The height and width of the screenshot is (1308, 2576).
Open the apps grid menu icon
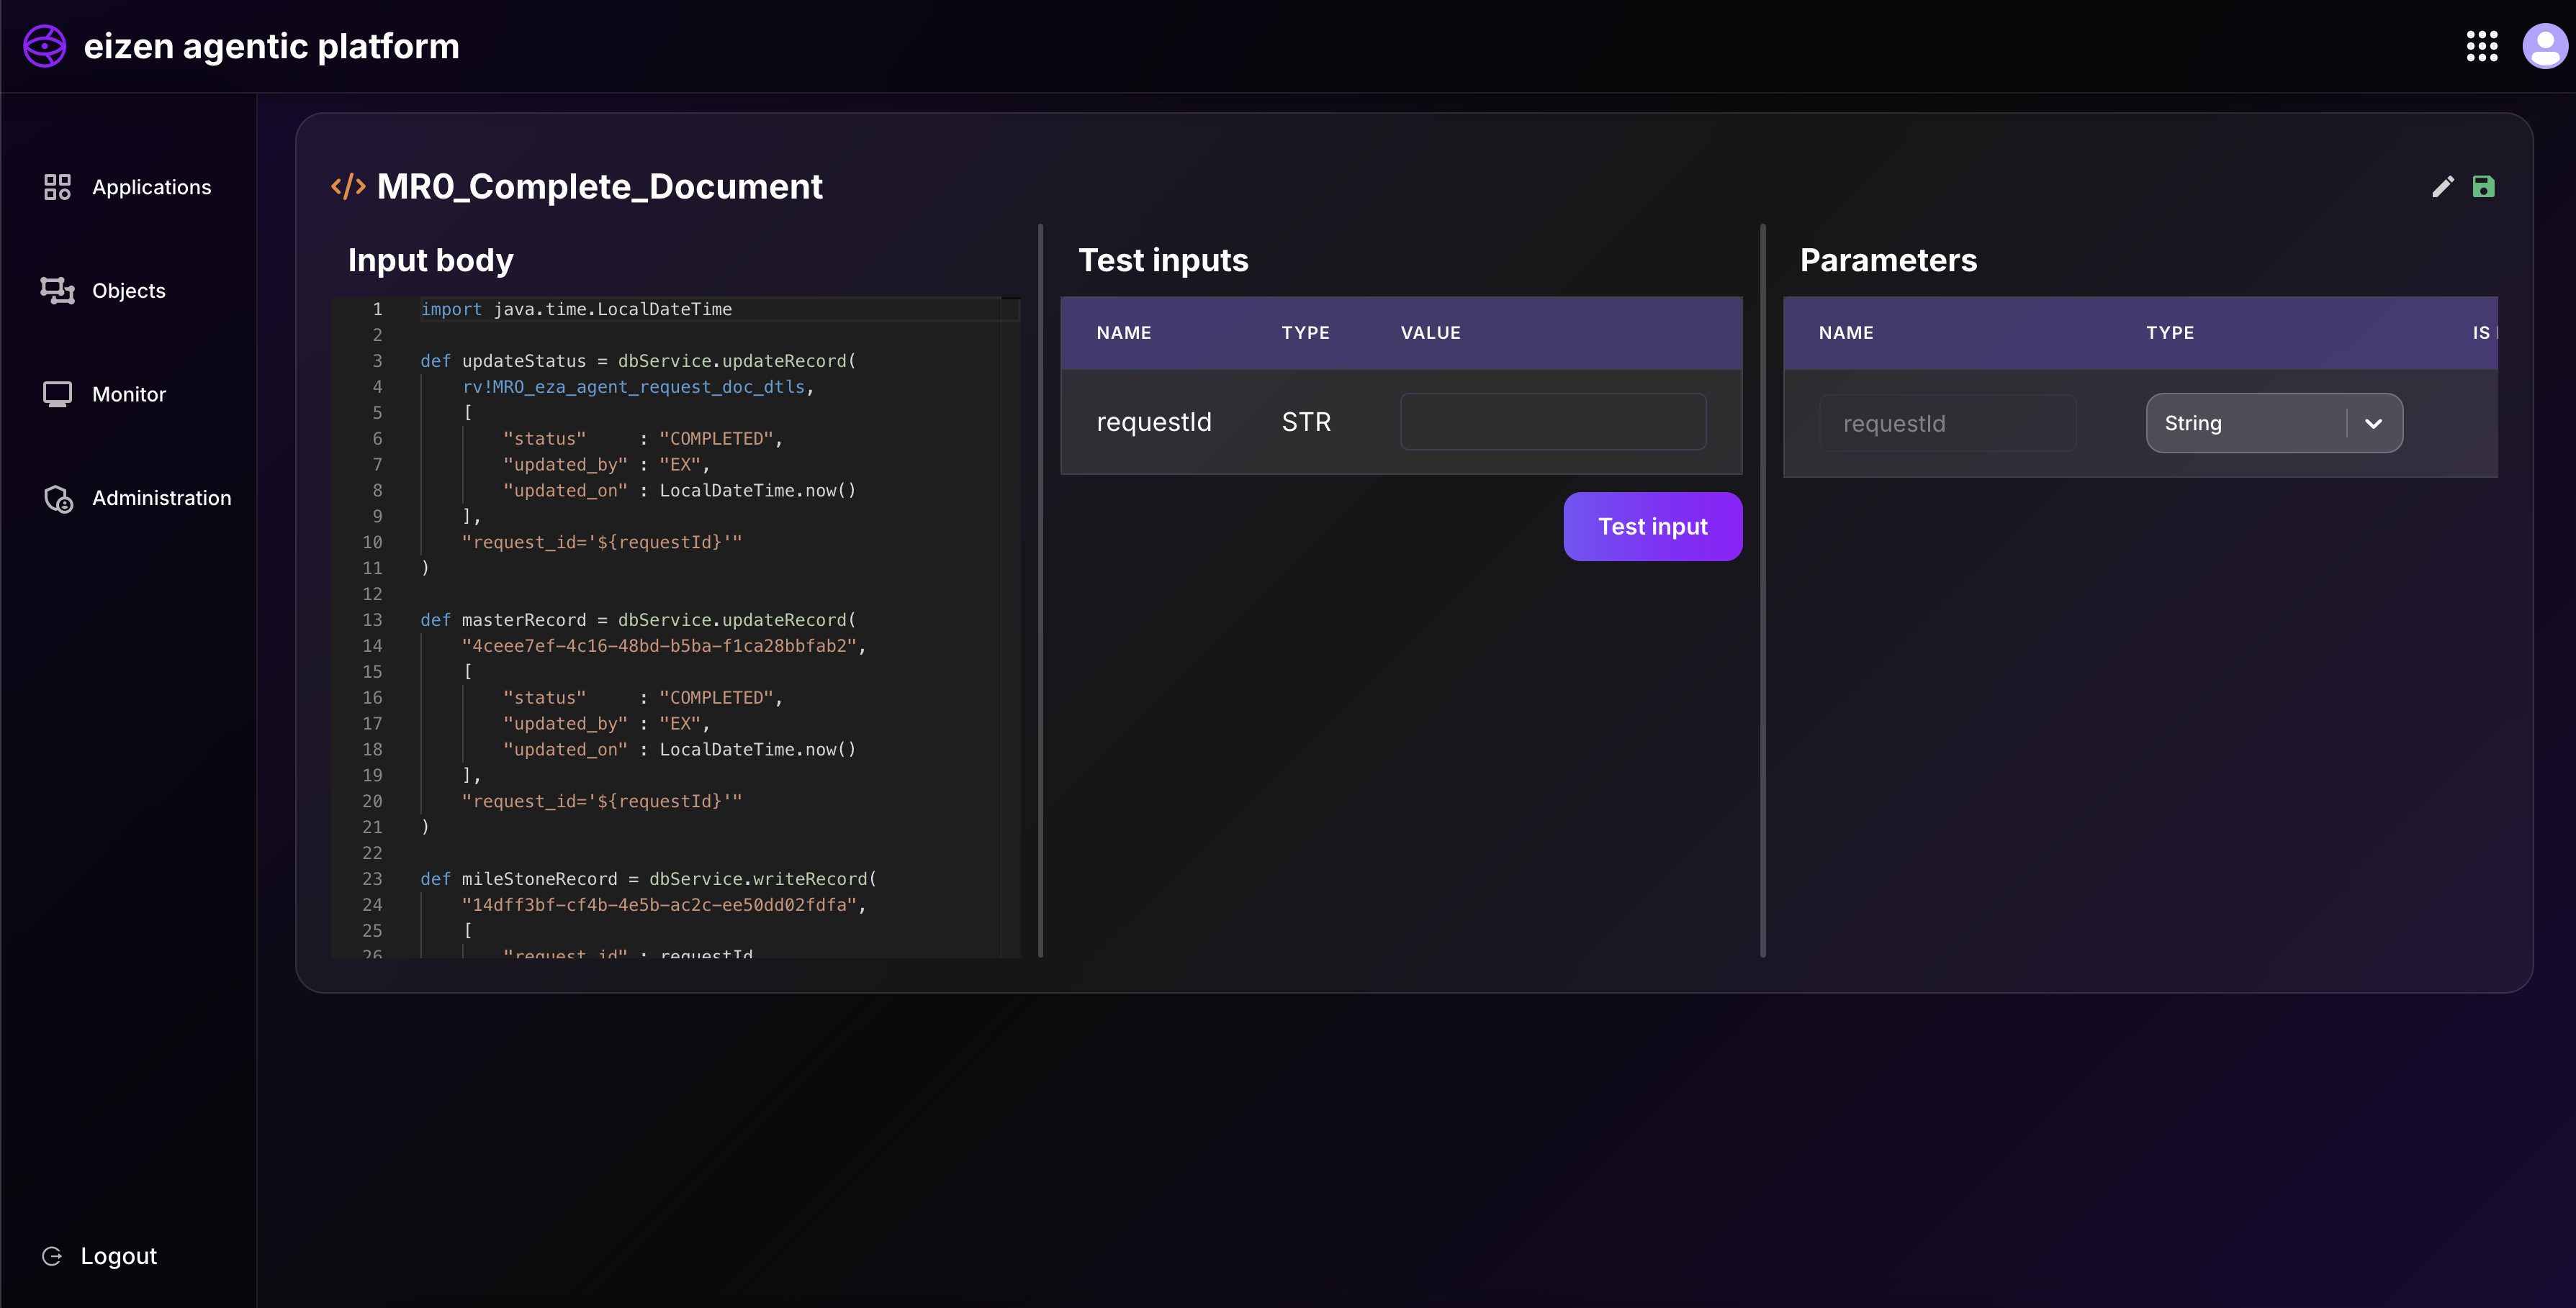click(x=2481, y=46)
